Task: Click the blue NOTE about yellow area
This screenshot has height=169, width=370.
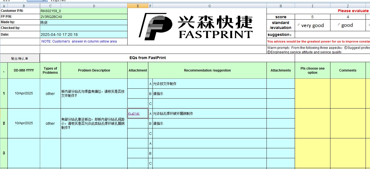Action: click(x=79, y=41)
